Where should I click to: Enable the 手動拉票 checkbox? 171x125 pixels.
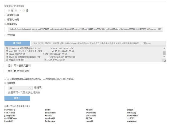tap(5, 35)
